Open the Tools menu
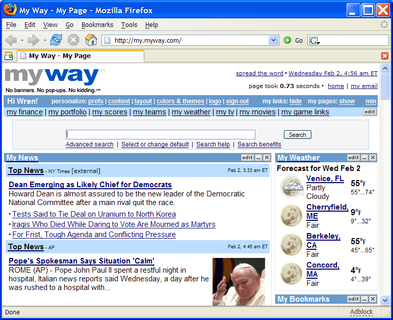 pyautogui.click(x=129, y=25)
